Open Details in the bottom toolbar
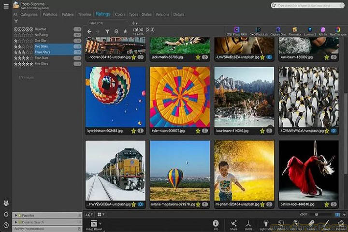Screen dimensions: 348x232 pyautogui.click(x=281, y=225)
